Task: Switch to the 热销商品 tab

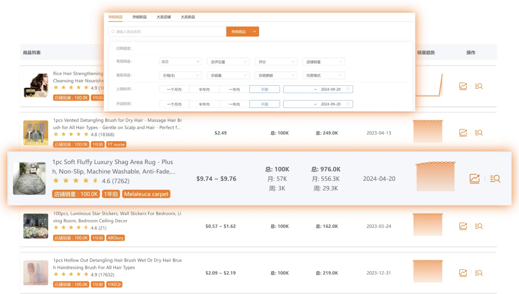Action: pos(115,17)
